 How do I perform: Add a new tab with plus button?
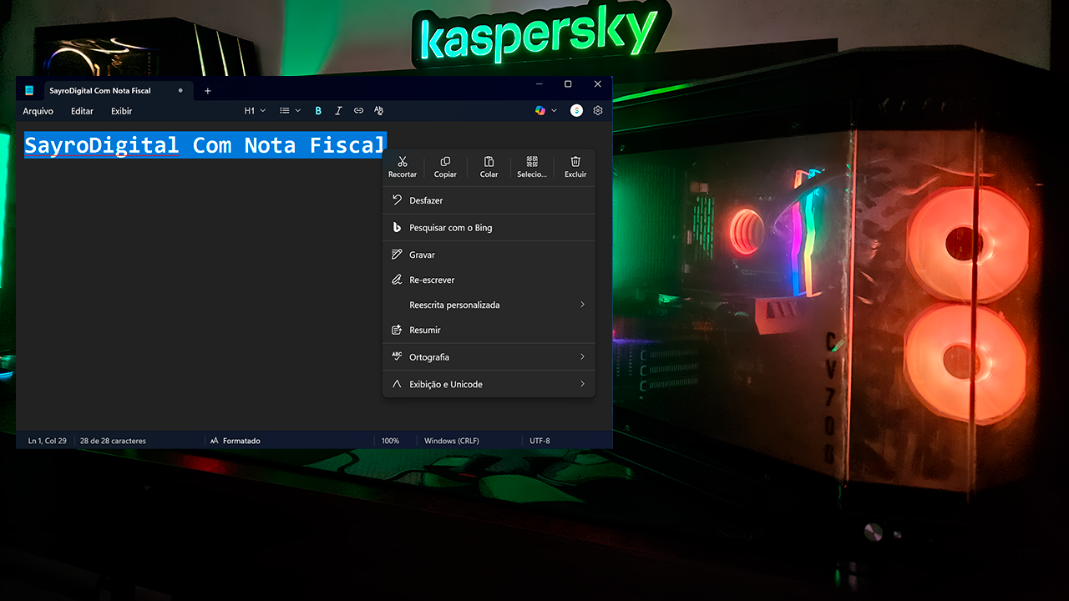pyautogui.click(x=208, y=91)
